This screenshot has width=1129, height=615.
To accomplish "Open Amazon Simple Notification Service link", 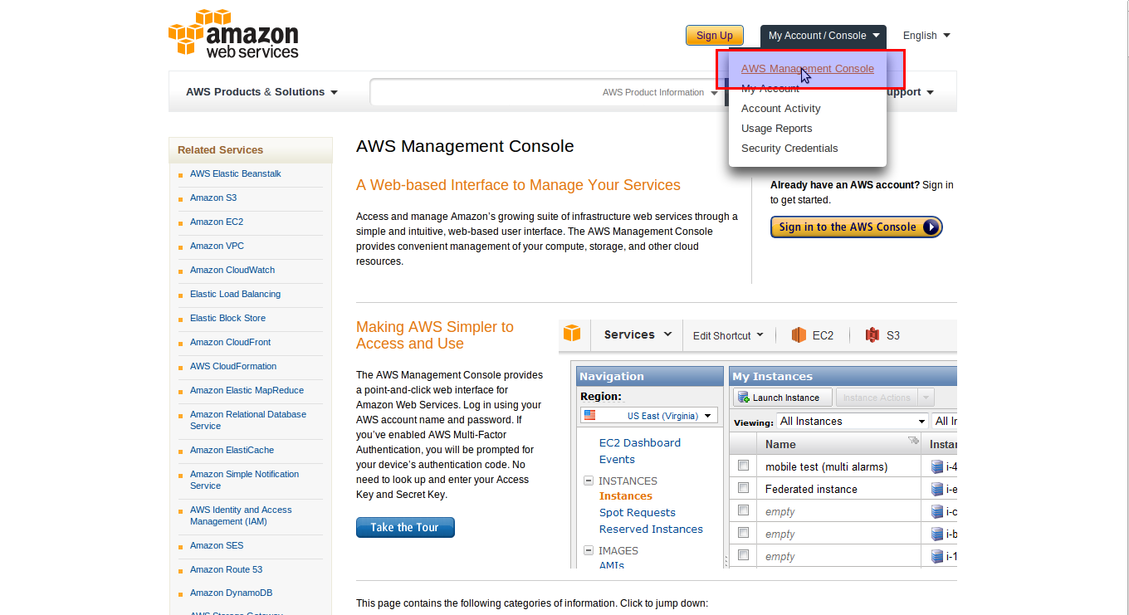I will coord(244,480).
